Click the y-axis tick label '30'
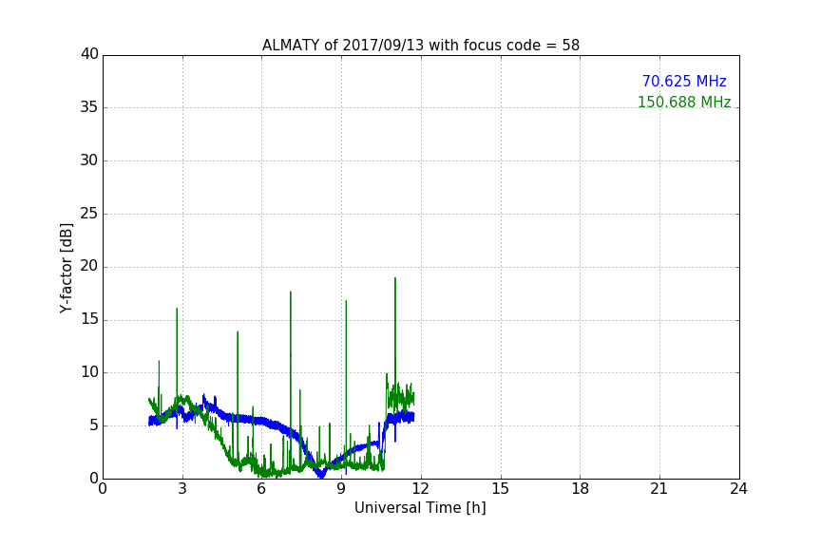 pyautogui.click(x=89, y=160)
